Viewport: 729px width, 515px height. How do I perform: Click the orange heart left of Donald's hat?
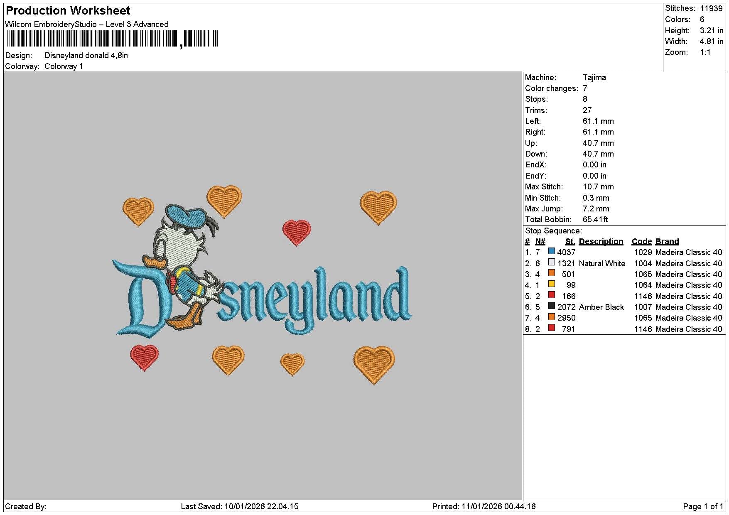pyautogui.click(x=138, y=212)
